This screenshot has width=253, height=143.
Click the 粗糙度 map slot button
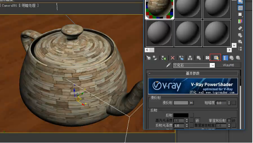[x=234, y=103]
